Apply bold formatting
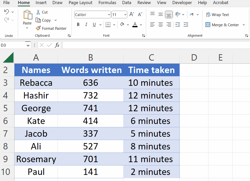The image size is (250, 181). tap(78, 24)
